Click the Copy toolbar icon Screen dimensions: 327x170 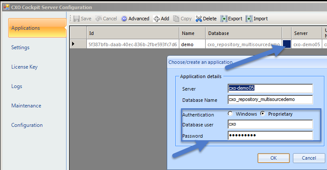pyautogui.click(x=176, y=19)
